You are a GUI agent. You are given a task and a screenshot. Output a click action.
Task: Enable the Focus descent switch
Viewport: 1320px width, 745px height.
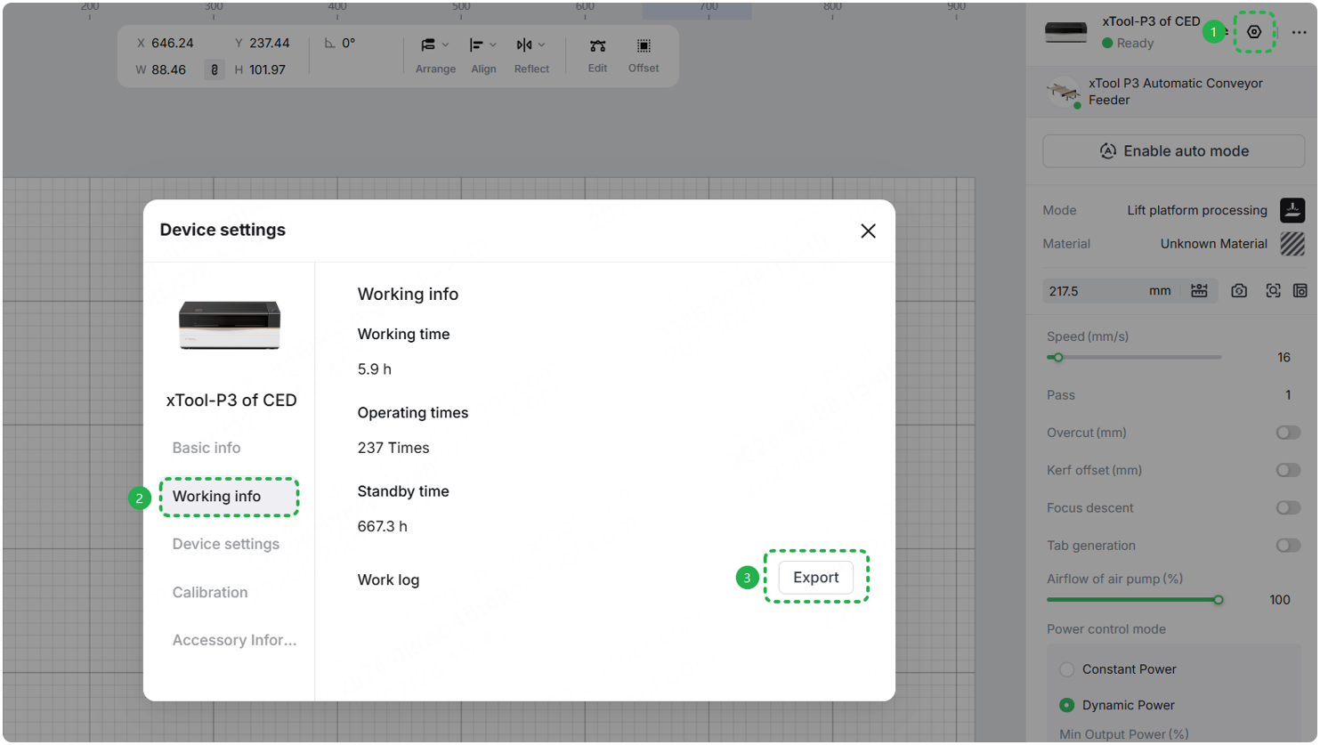1288,508
